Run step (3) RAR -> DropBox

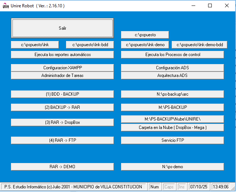[x=62, y=122]
